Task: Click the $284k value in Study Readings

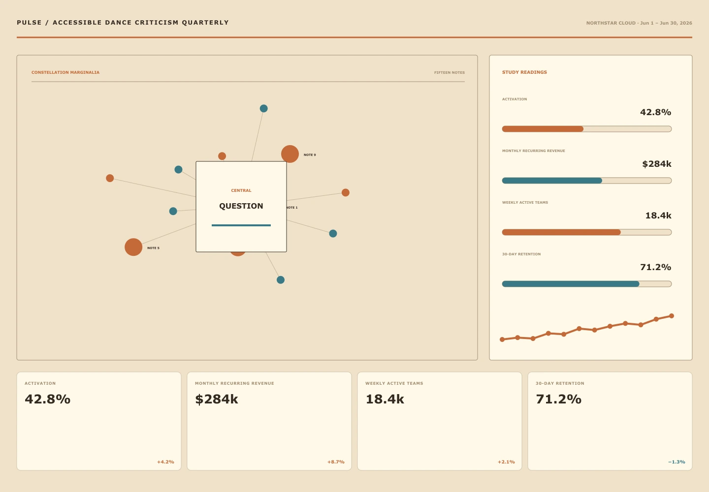Action: tap(657, 164)
